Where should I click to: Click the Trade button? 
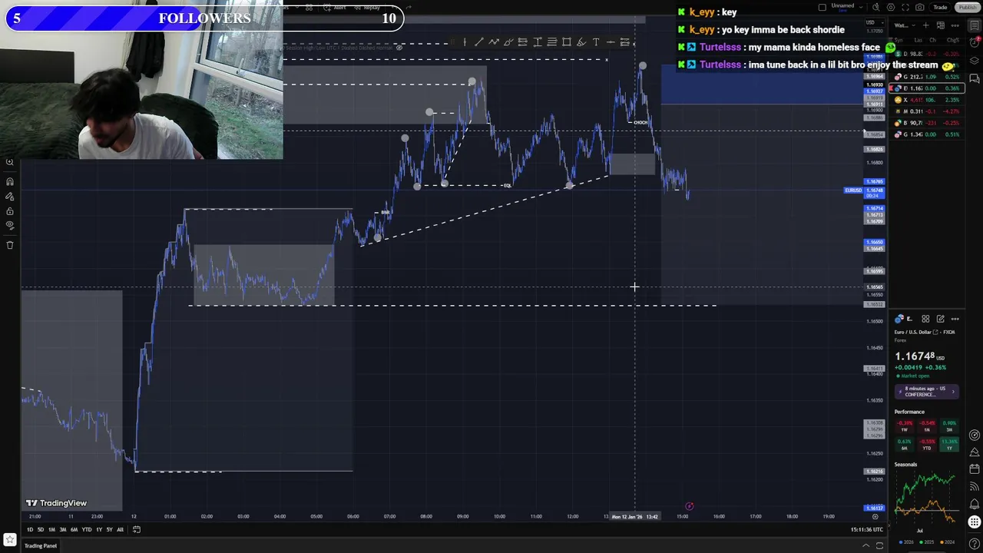pos(940,8)
